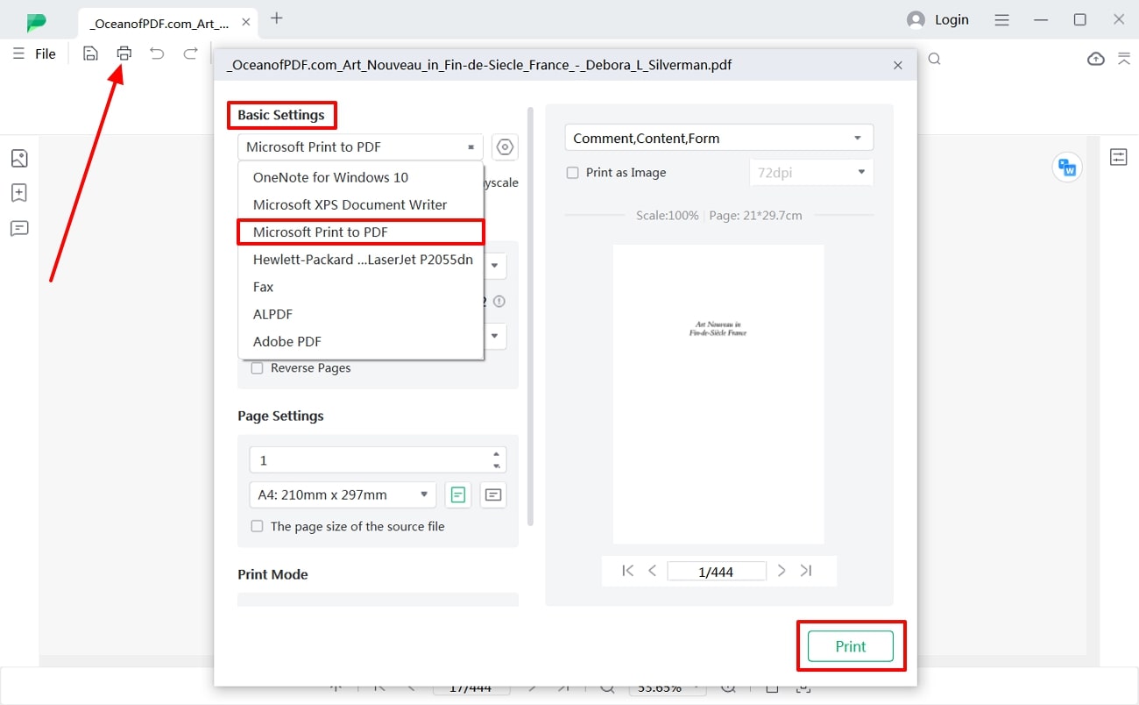
Task: Enable the Reverse Pages checkbox
Action: [x=257, y=368]
